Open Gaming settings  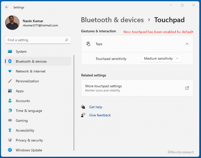38,120
